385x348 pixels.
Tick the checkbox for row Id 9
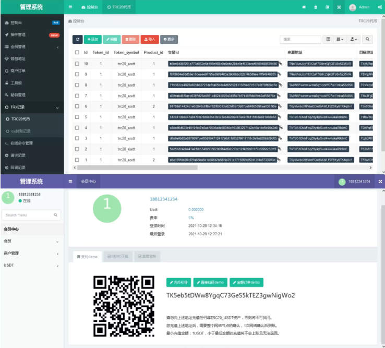click(77, 74)
